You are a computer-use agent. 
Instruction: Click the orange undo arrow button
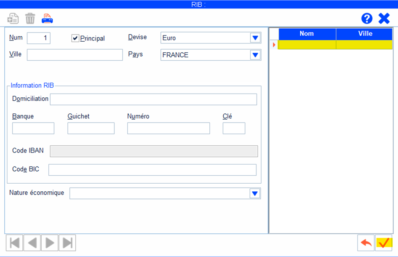[x=366, y=243]
